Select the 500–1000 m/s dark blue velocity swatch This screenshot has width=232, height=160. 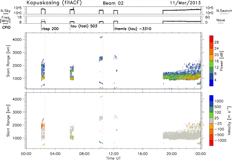tap(211, 104)
